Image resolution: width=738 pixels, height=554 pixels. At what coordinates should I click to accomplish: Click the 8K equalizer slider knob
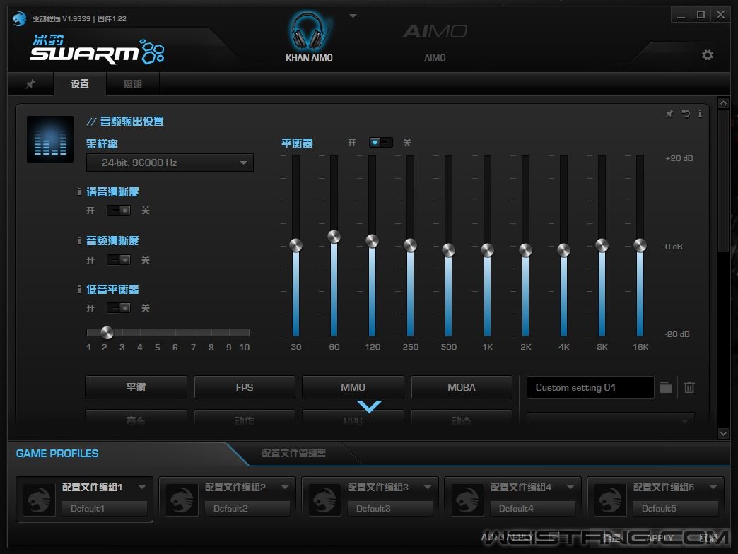click(602, 245)
